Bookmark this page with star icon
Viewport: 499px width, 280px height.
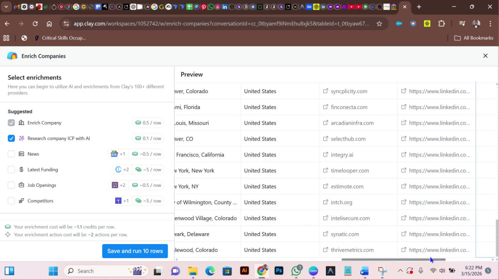[379, 23]
